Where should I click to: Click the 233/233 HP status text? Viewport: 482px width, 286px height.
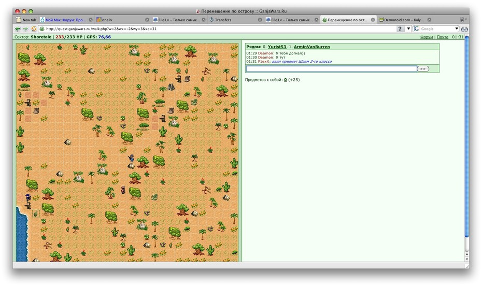point(69,37)
